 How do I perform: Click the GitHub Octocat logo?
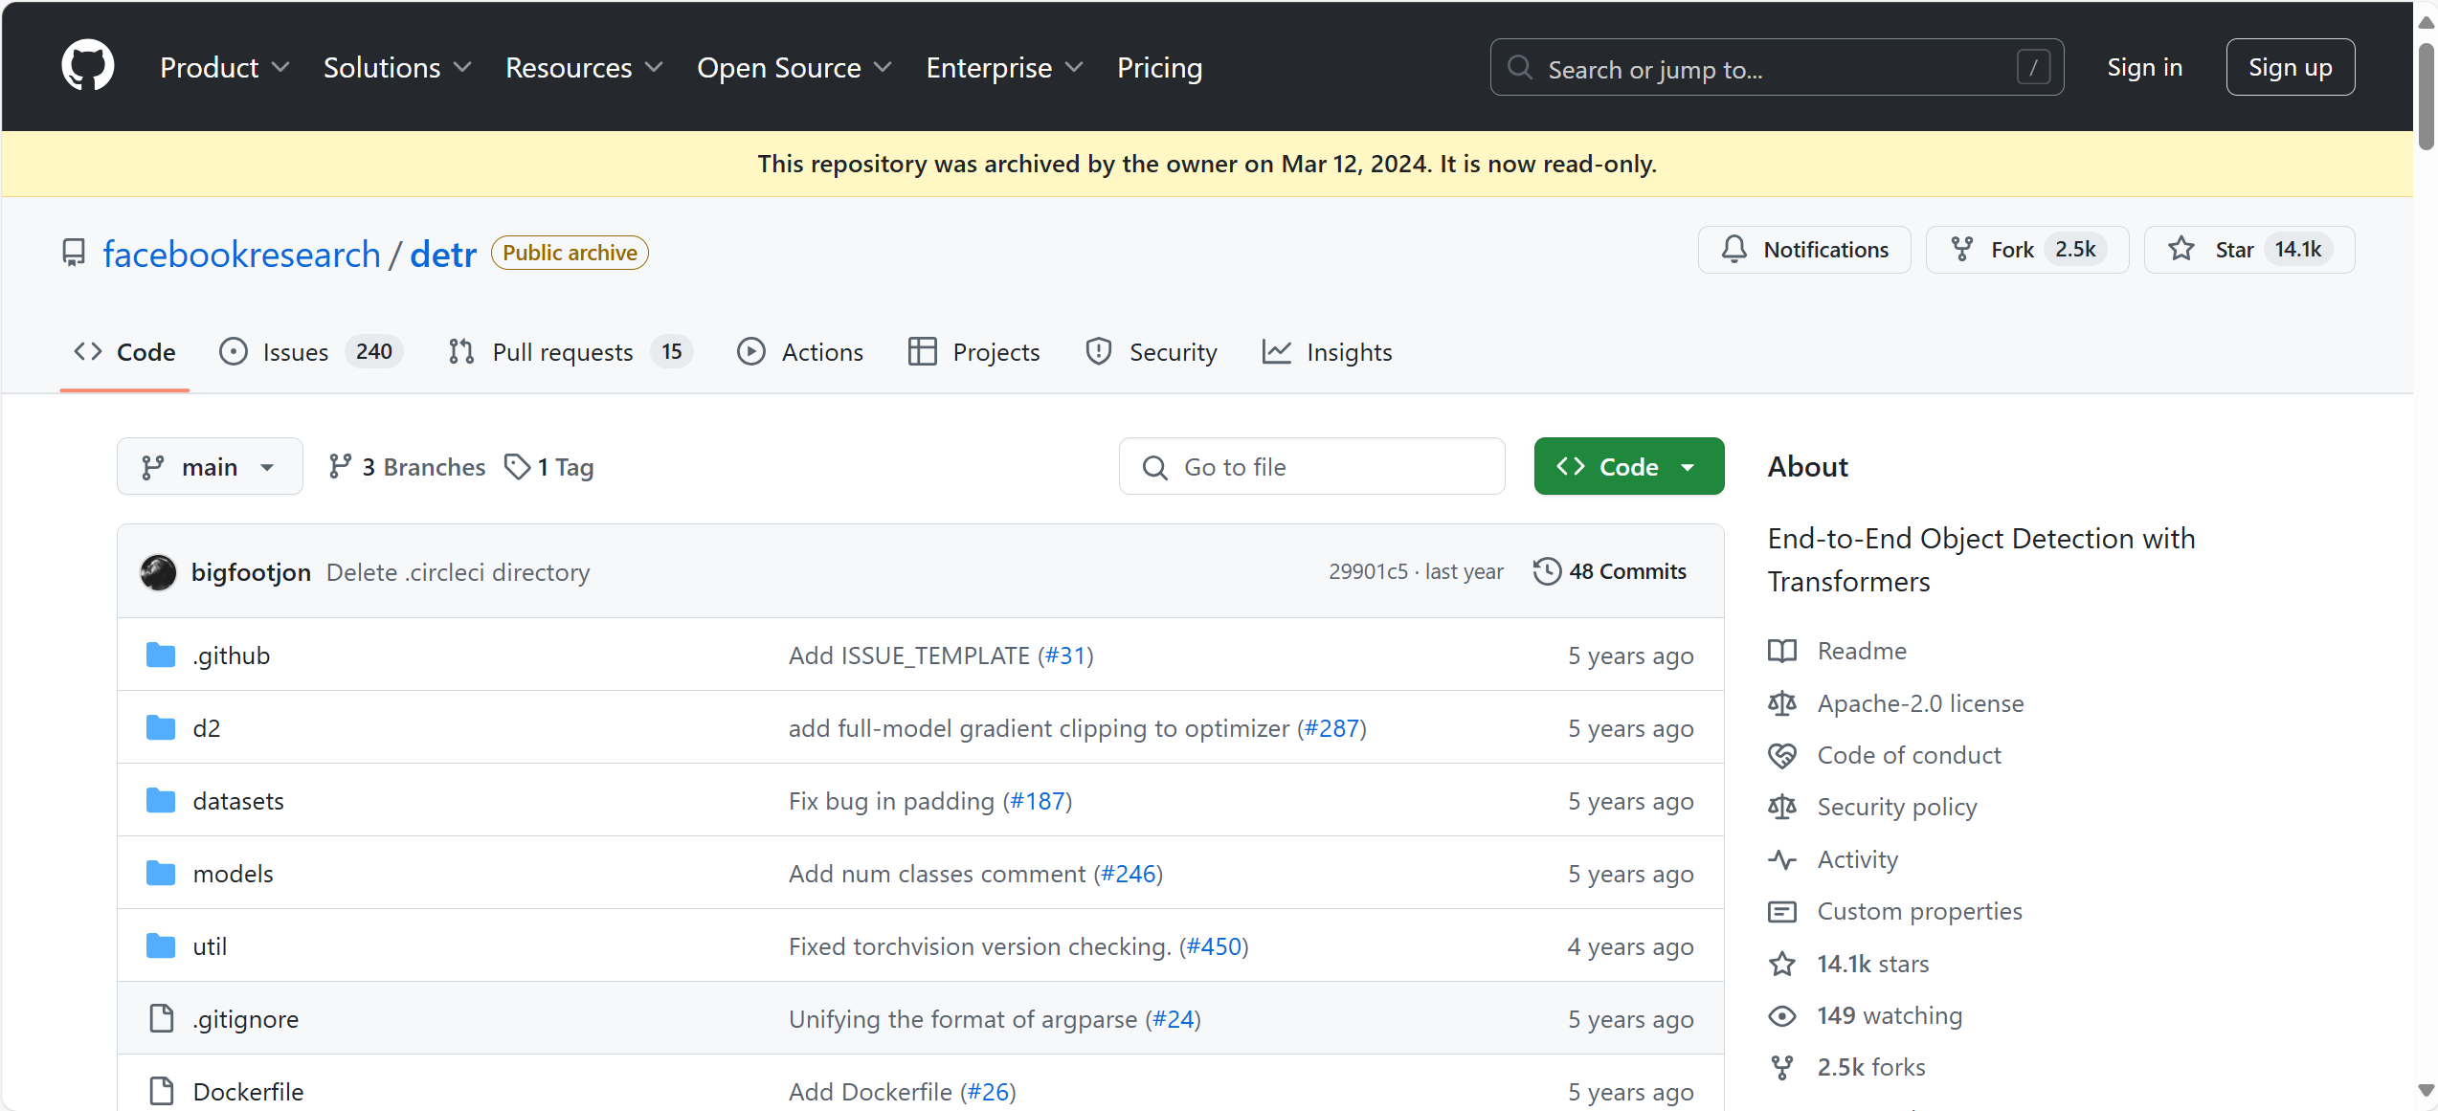pyautogui.click(x=88, y=66)
